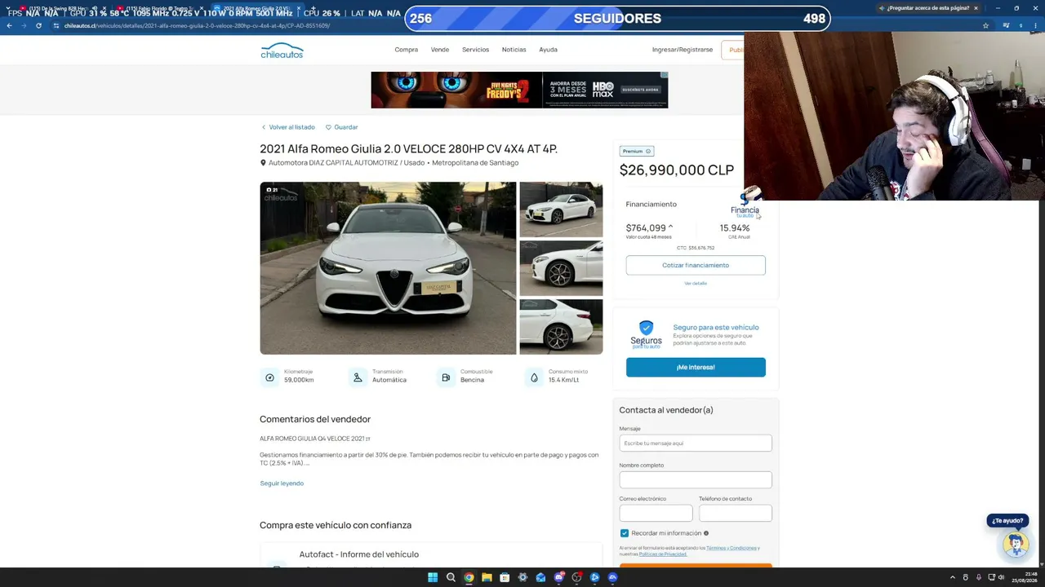Viewport: 1045px width, 587px height.
Task: Open main front photo of the Giulia
Action: [x=388, y=268]
